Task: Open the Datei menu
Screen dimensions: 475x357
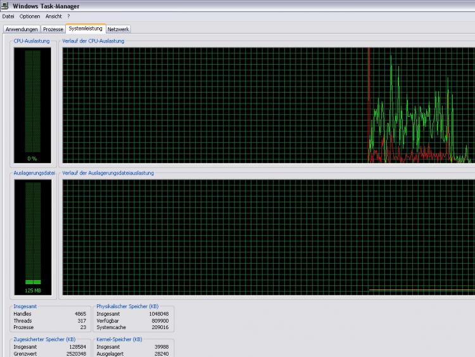Action: click(x=8, y=16)
